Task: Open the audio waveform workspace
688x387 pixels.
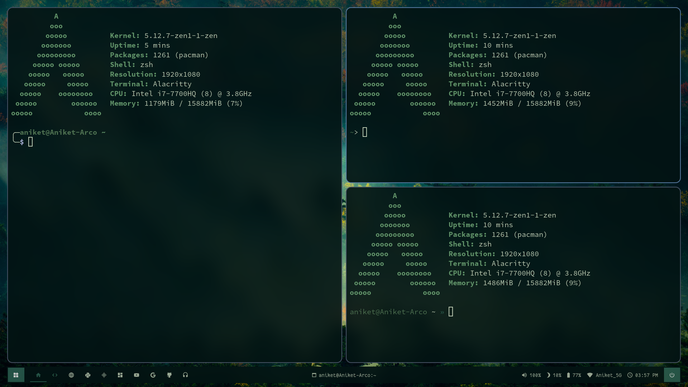Action: [104, 375]
